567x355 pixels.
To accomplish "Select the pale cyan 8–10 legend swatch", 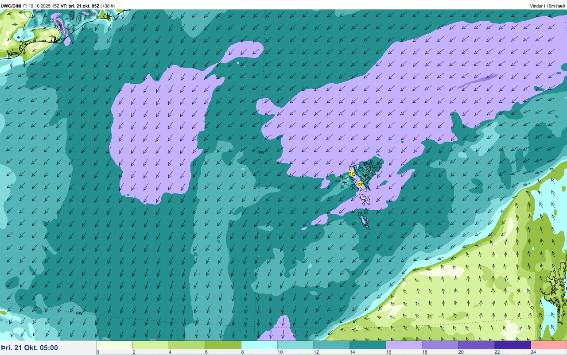I will tap(259, 345).
